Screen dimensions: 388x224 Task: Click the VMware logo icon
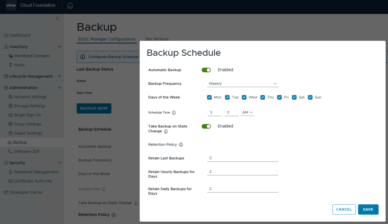tap(11, 6)
